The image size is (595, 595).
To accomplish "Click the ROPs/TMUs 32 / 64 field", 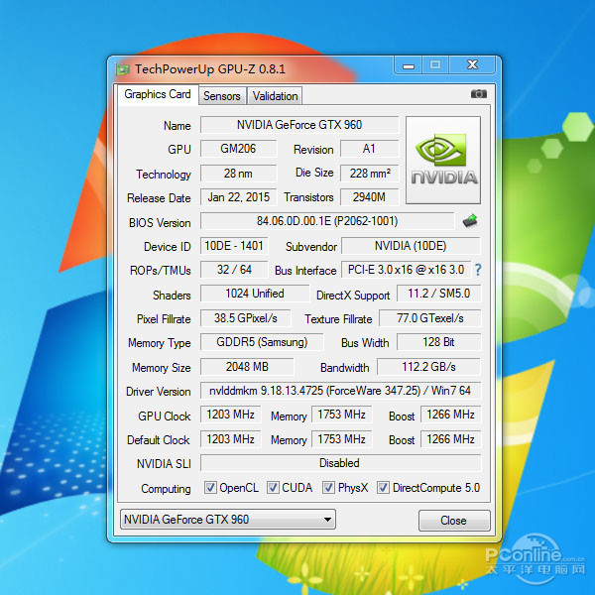I will [x=234, y=270].
